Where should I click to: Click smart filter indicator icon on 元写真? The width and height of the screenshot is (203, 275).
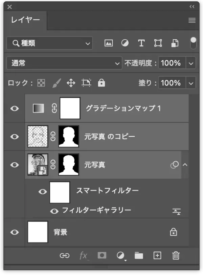[175, 165]
